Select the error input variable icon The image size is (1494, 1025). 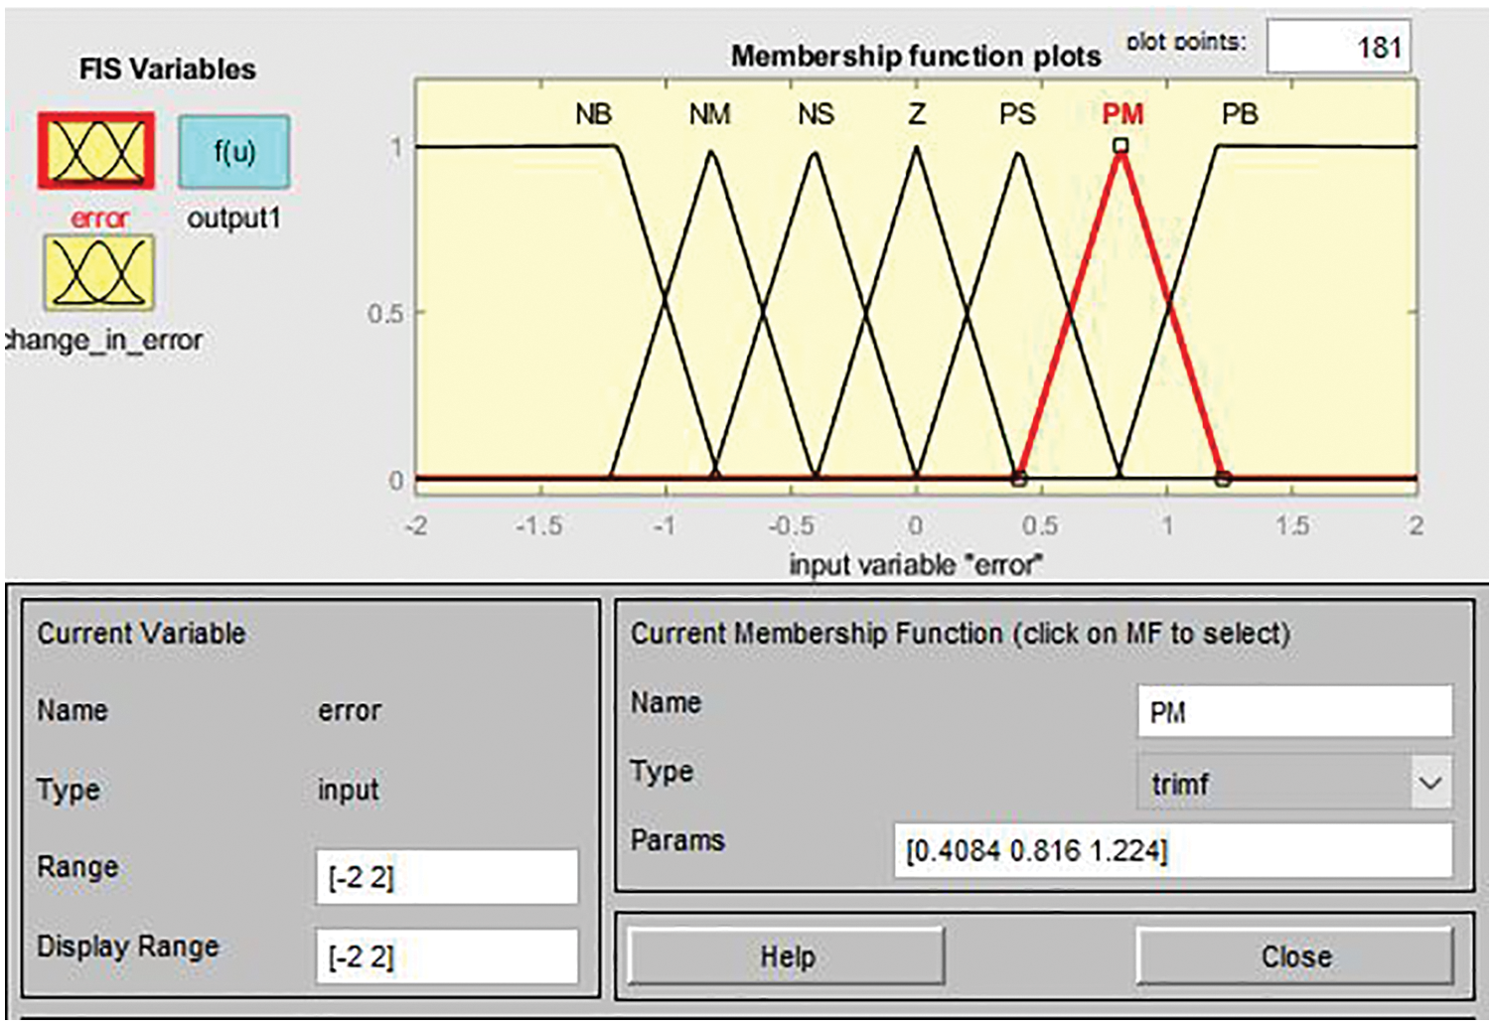pyautogui.click(x=96, y=151)
